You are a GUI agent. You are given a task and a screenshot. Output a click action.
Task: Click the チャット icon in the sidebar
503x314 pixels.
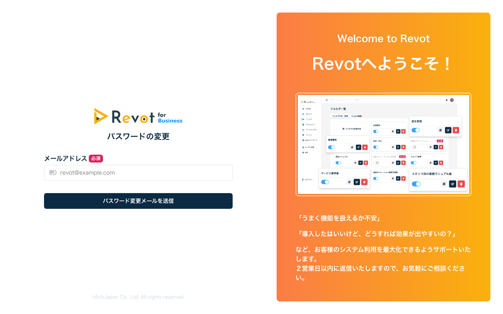coord(303,135)
